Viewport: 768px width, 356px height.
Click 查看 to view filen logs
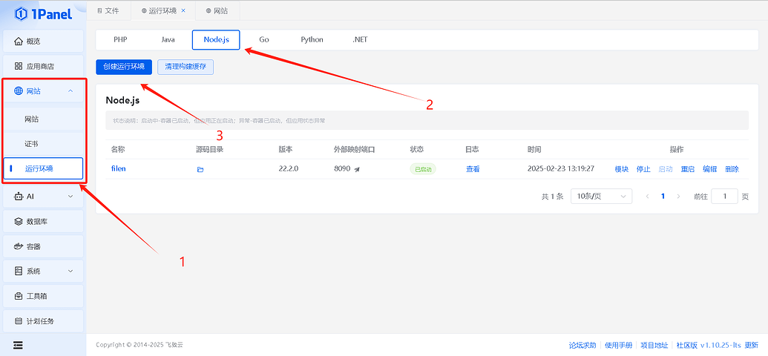473,169
